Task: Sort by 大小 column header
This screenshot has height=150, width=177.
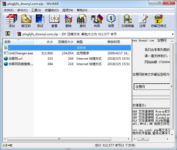Action: point(44,42)
